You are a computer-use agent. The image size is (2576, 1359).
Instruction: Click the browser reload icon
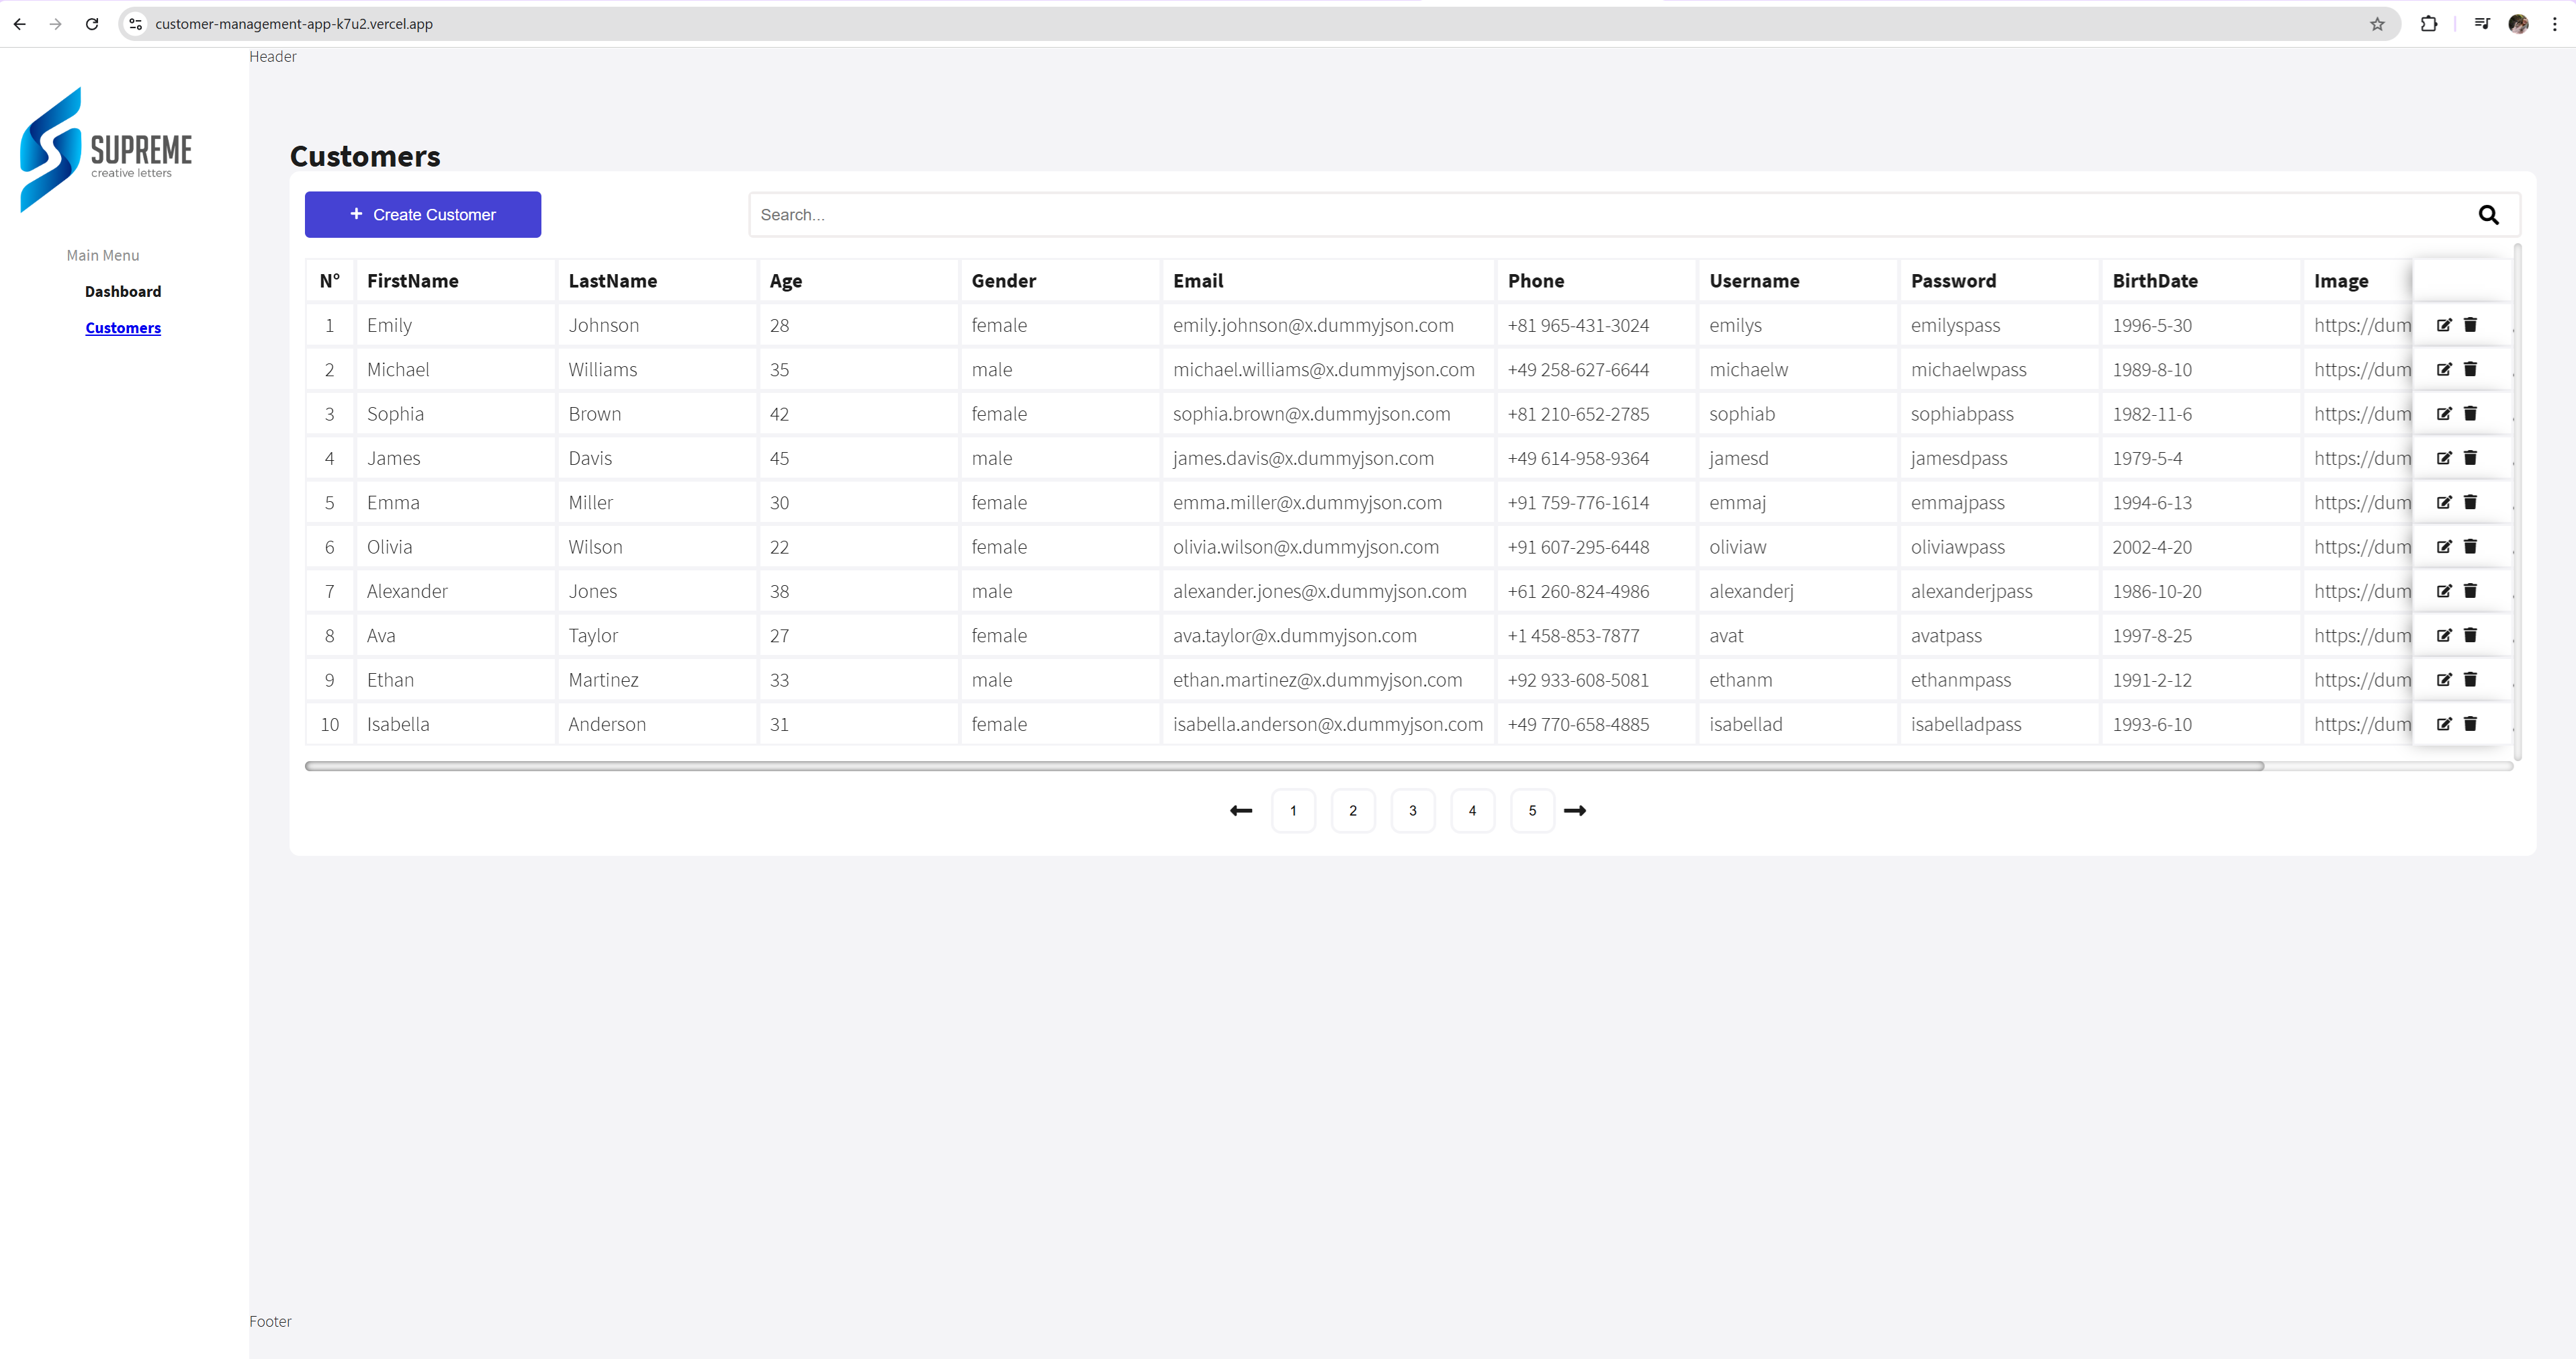click(x=92, y=24)
